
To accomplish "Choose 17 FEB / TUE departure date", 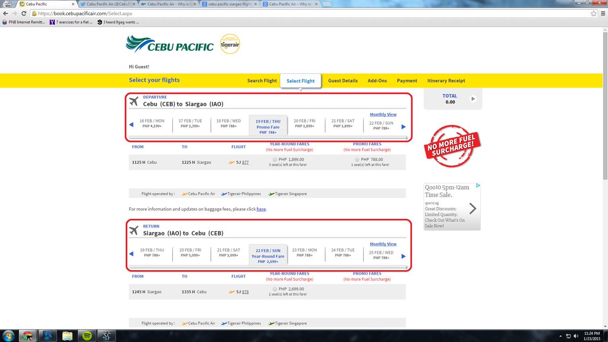I will [x=191, y=124].
